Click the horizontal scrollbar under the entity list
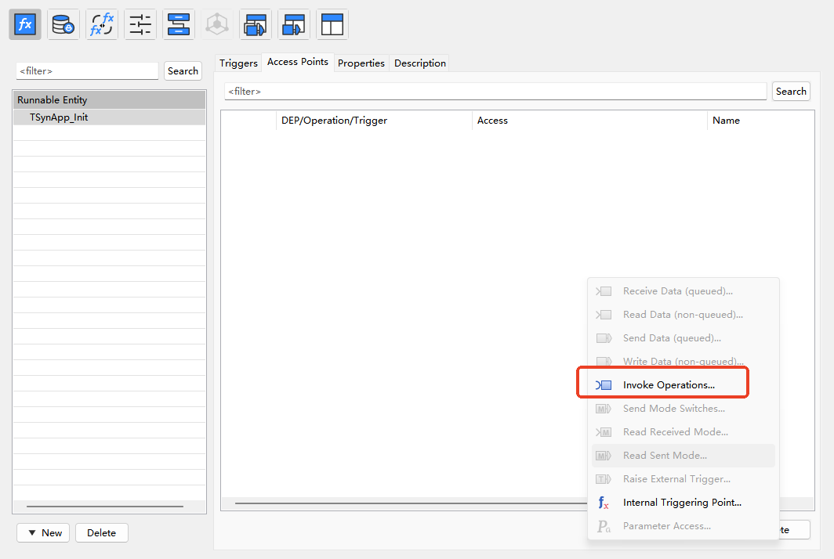834x559 pixels. tap(104, 507)
